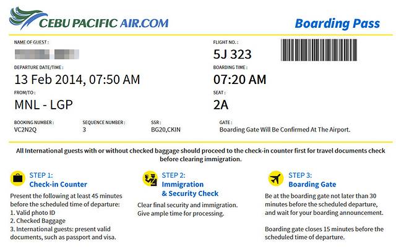Image resolution: width=396 pixels, height=252 pixels.
Task: Click the SSR code BG20,CKIN
Action: (167, 130)
